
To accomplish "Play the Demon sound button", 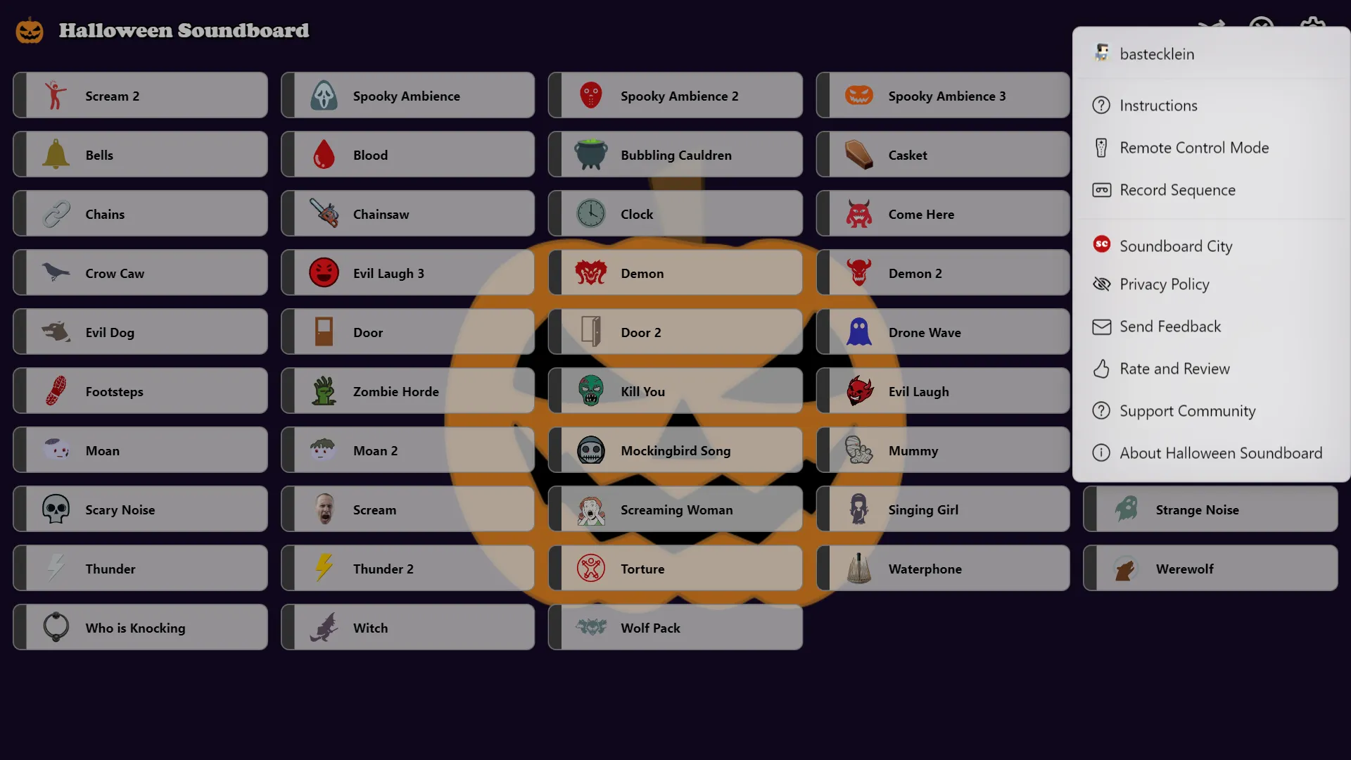I will (x=675, y=272).
